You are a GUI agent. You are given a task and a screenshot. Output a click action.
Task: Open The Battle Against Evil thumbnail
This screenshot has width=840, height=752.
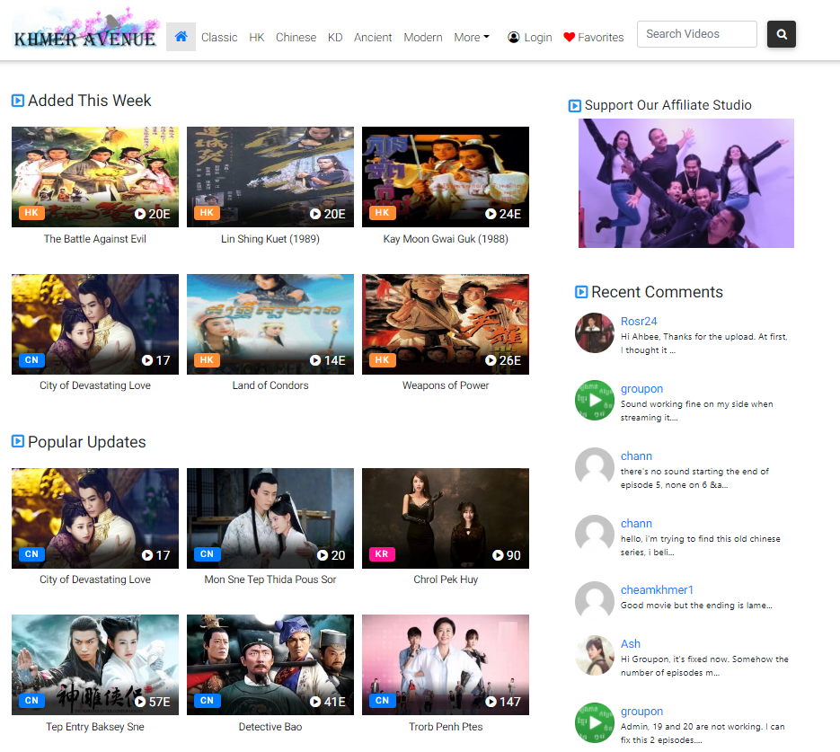95,177
